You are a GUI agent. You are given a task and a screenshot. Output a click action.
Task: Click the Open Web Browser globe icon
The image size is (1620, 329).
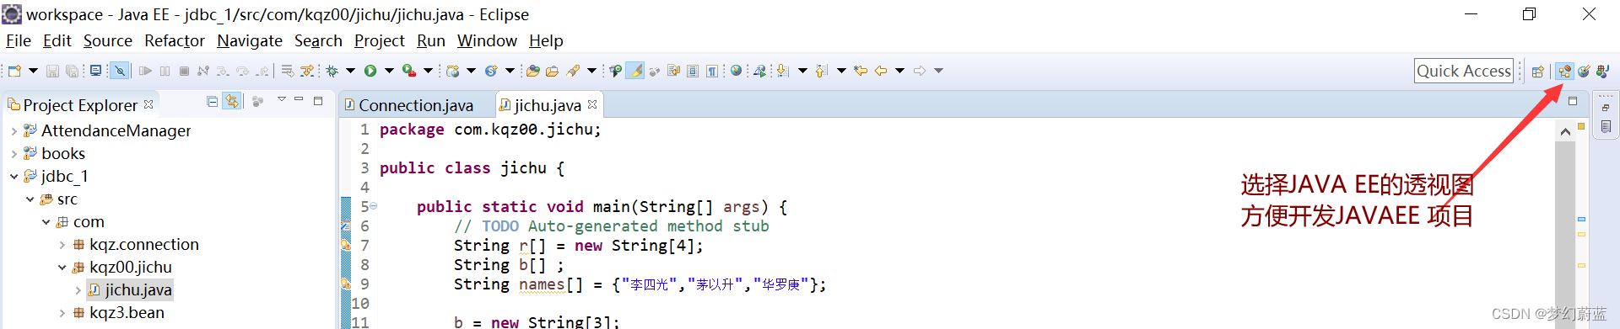[x=736, y=71]
